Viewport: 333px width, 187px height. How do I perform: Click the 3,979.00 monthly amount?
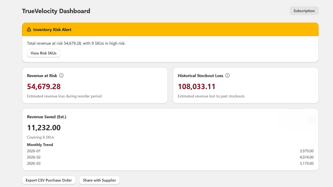click(x=307, y=151)
